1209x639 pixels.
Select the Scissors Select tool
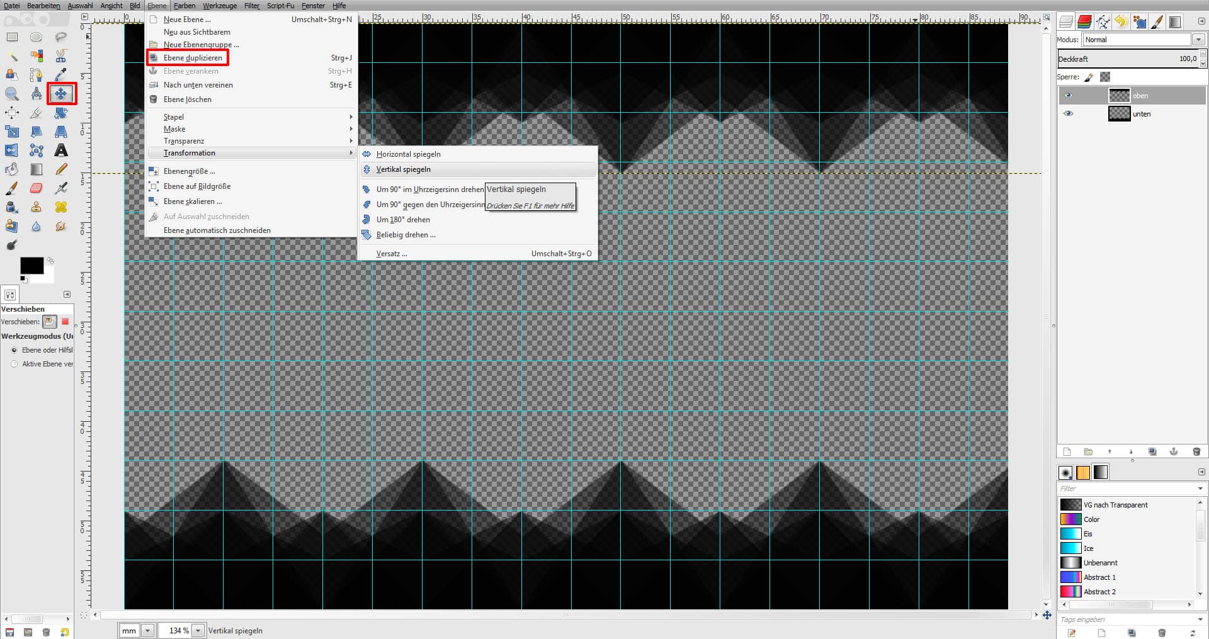pyautogui.click(x=61, y=56)
